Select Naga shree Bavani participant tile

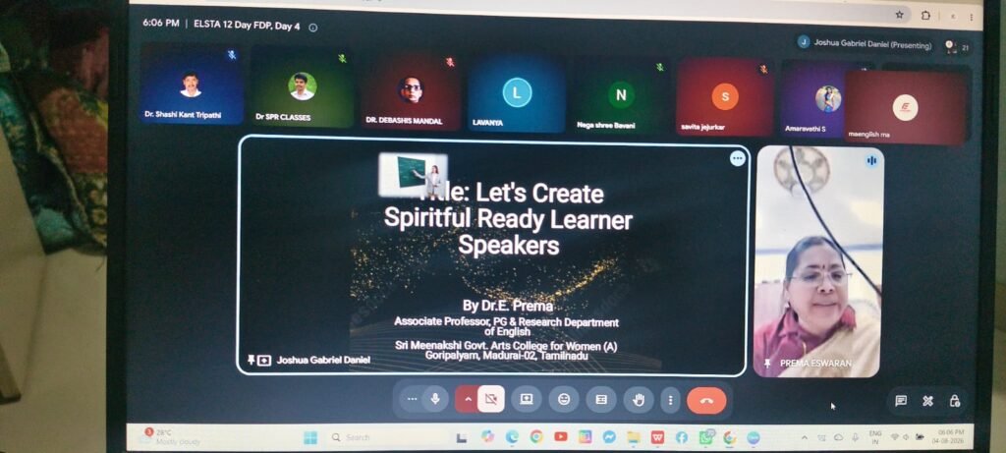(x=621, y=96)
